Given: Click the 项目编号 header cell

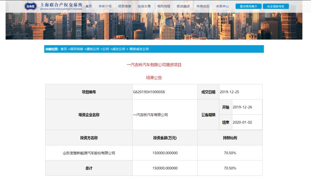Looking at the screenshot, I should coord(89,92).
